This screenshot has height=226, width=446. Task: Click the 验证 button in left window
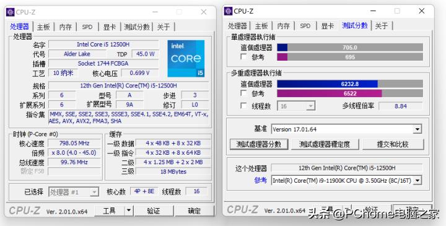pyautogui.click(x=154, y=211)
